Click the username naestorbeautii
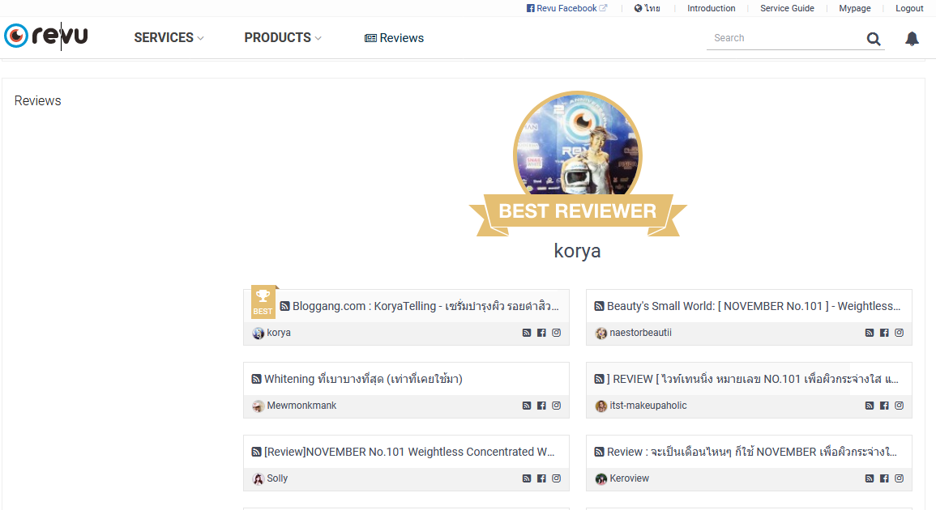Image resolution: width=936 pixels, height=510 pixels. [640, 333]
